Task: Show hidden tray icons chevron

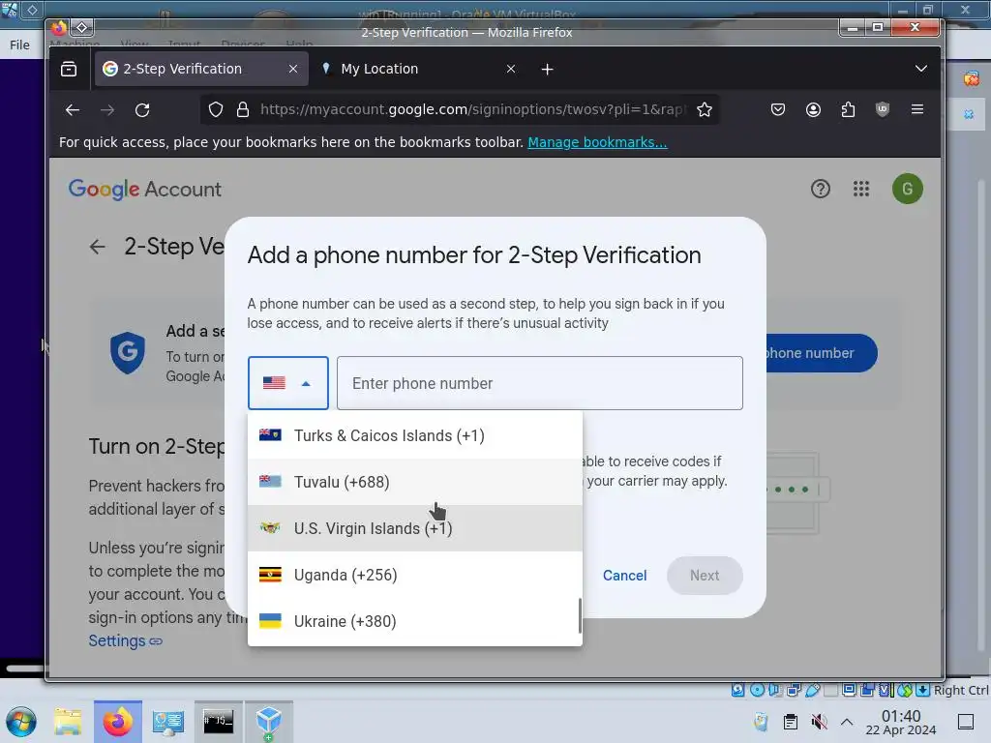Action: pyautogui.click(x=847, y=722)
